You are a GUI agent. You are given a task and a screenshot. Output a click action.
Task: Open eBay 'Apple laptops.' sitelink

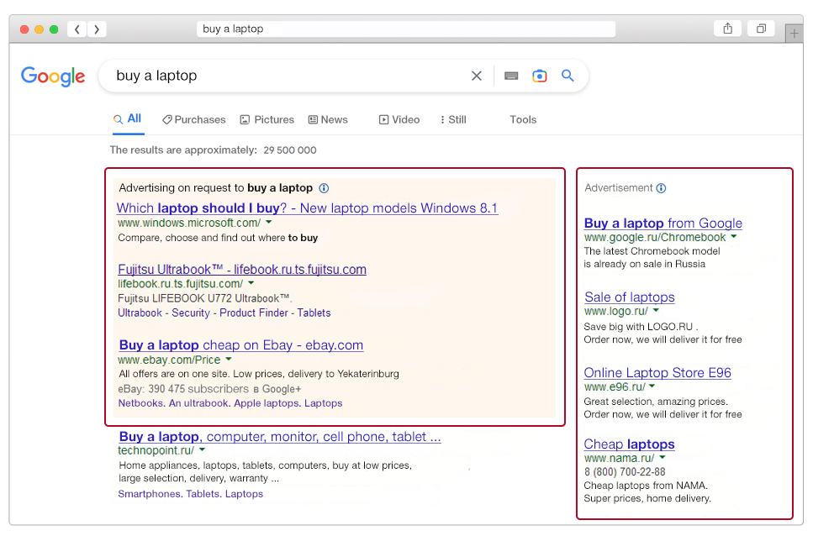pyautogui.click(x=267, y=403)
